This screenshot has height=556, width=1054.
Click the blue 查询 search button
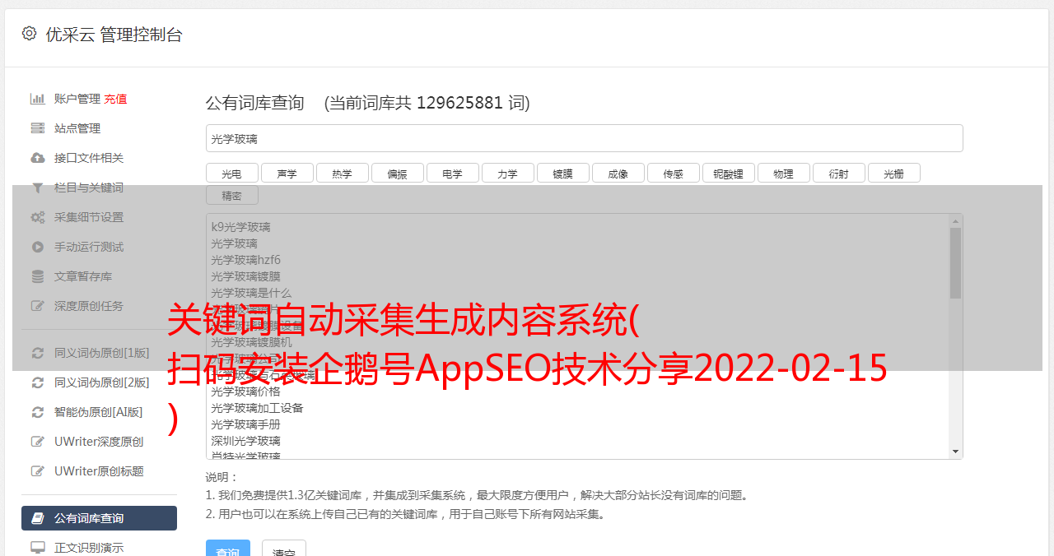point(228,548)
